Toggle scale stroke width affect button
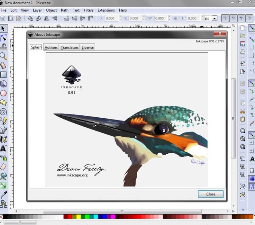 (225, 18)
